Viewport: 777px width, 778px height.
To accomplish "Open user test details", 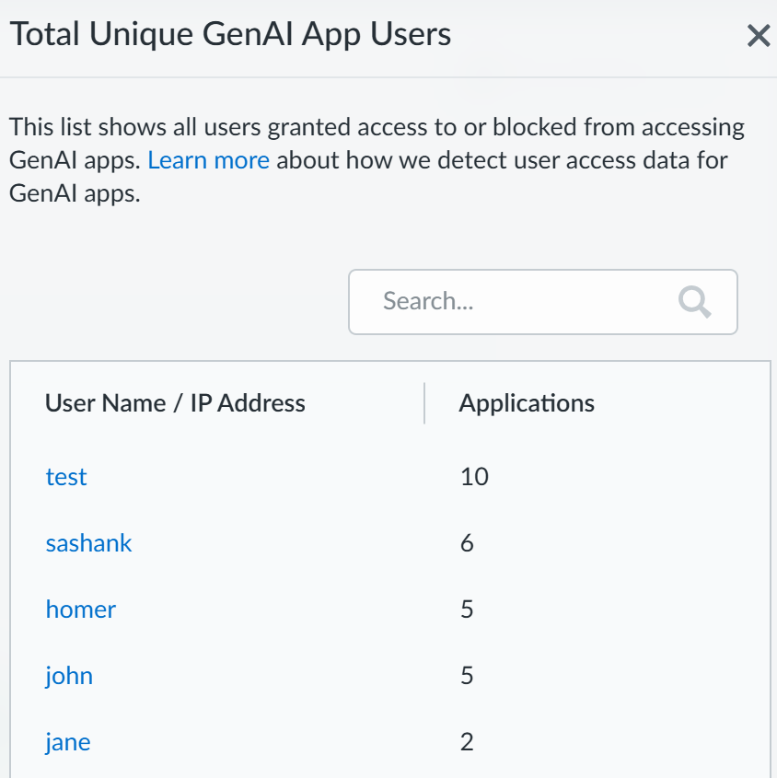I will [x=66, y=477].
